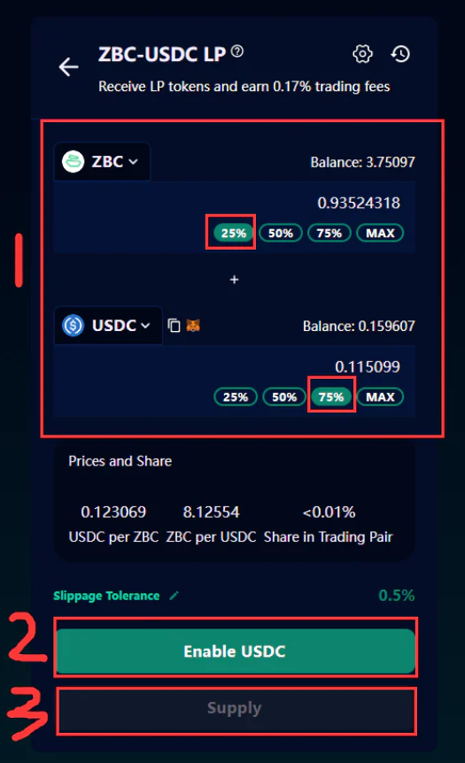Click the USDC amount input field
465x763 pixels.
(x=234, y=366)
